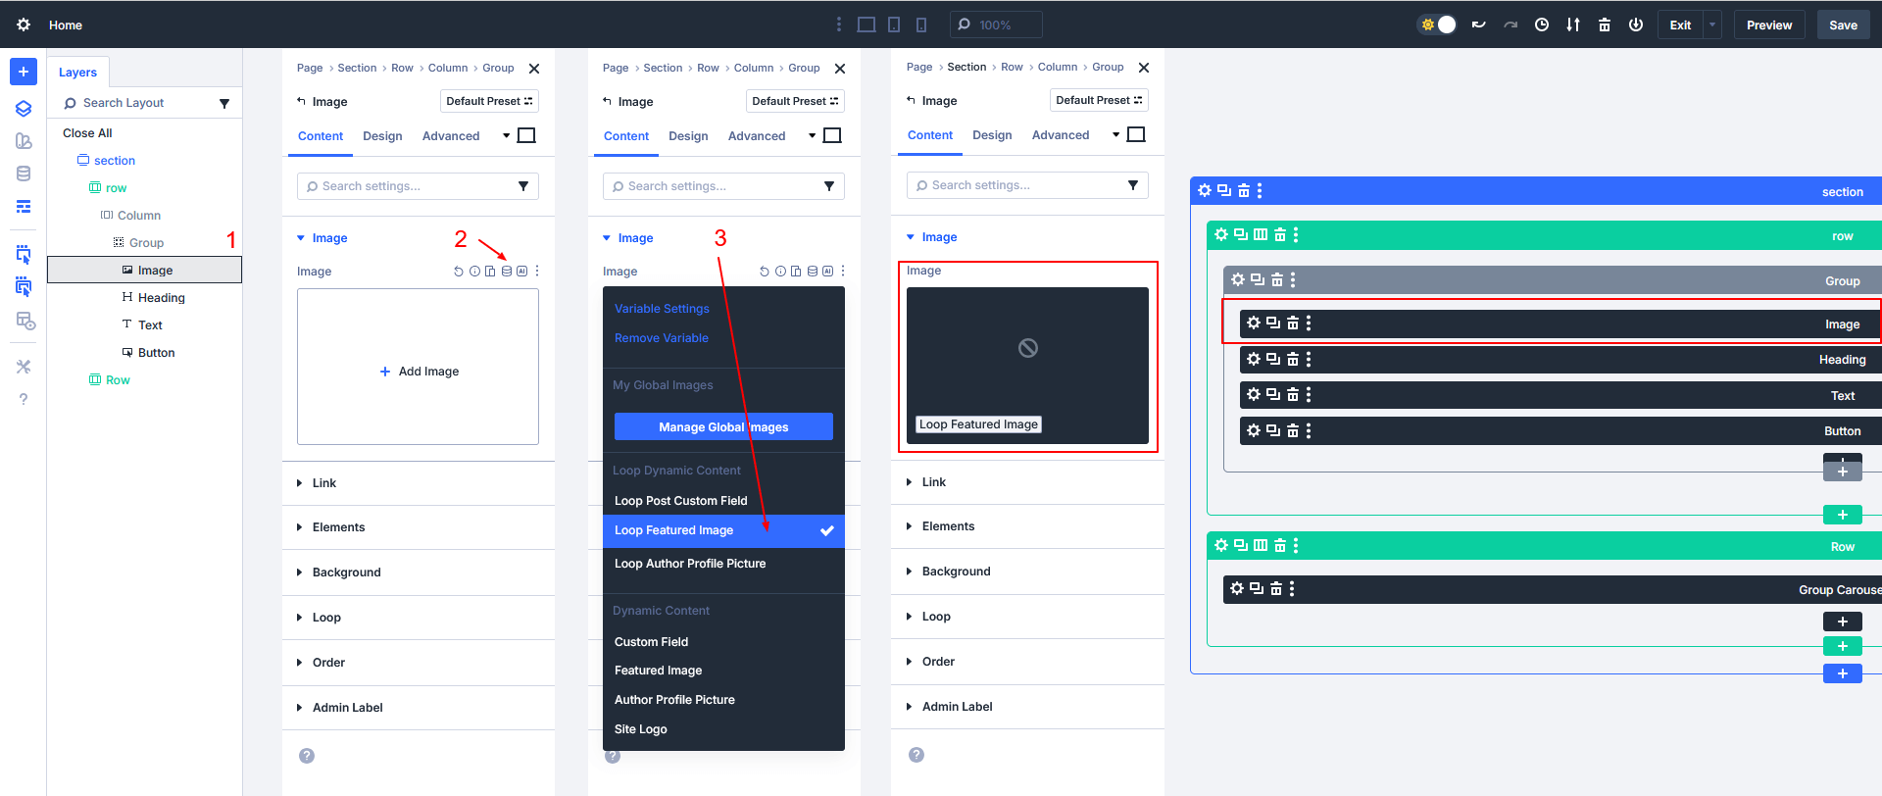Switch to tablet view icon

[x=894, y=25]
